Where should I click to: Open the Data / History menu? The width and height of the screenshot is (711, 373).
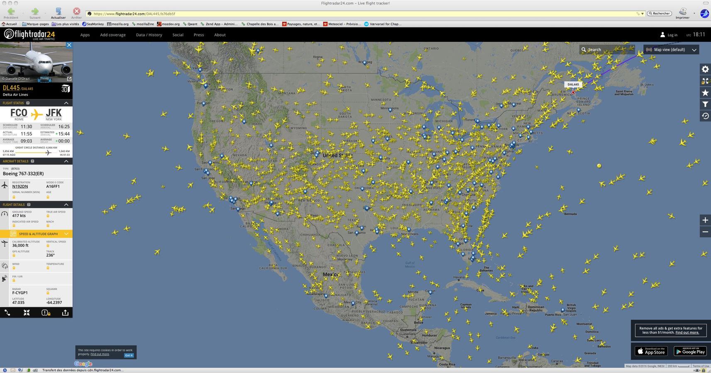point(149,35)
